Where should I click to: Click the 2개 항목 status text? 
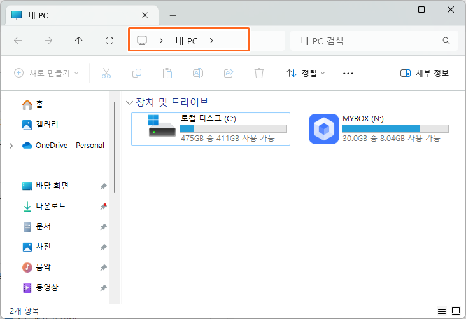(x=24, y=311)
